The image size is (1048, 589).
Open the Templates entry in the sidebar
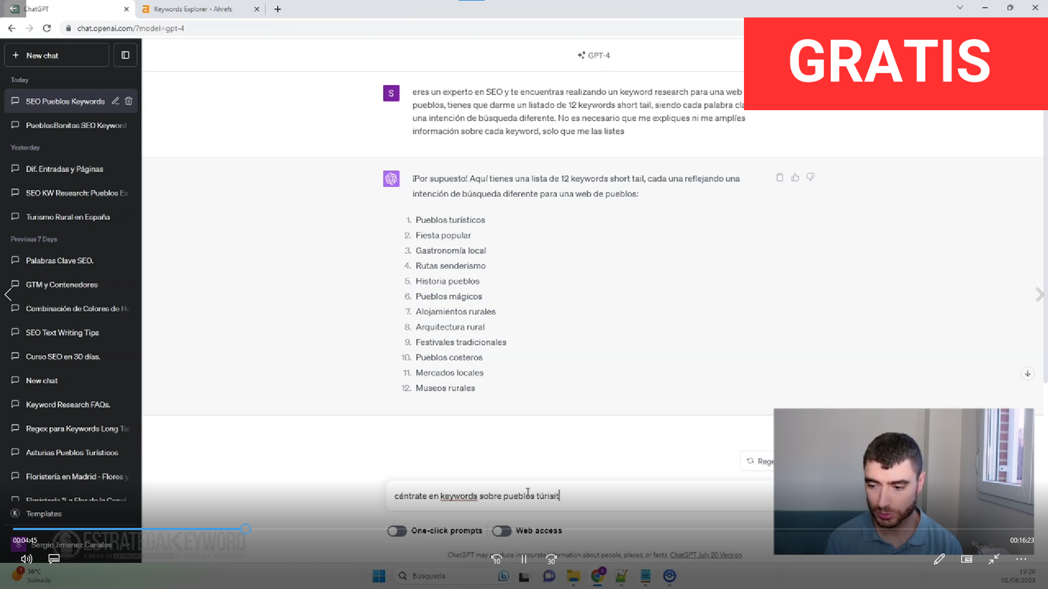[71, 513]
